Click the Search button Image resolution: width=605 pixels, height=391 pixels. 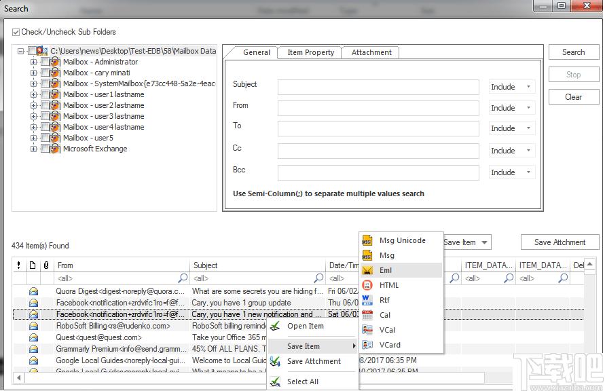(574, 52)
